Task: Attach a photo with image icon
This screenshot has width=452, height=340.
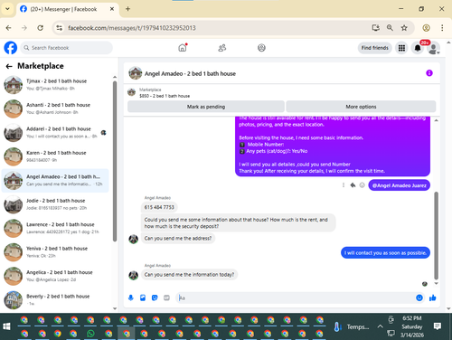Action: [143, 297]
